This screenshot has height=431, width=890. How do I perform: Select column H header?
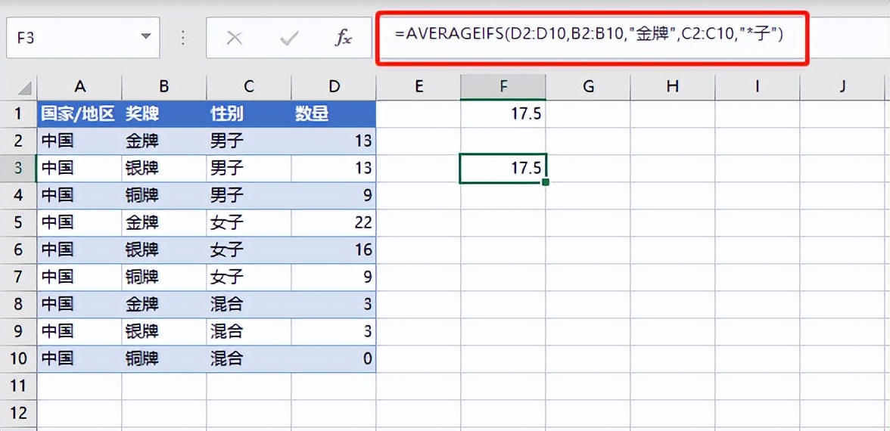coord(673,87)
